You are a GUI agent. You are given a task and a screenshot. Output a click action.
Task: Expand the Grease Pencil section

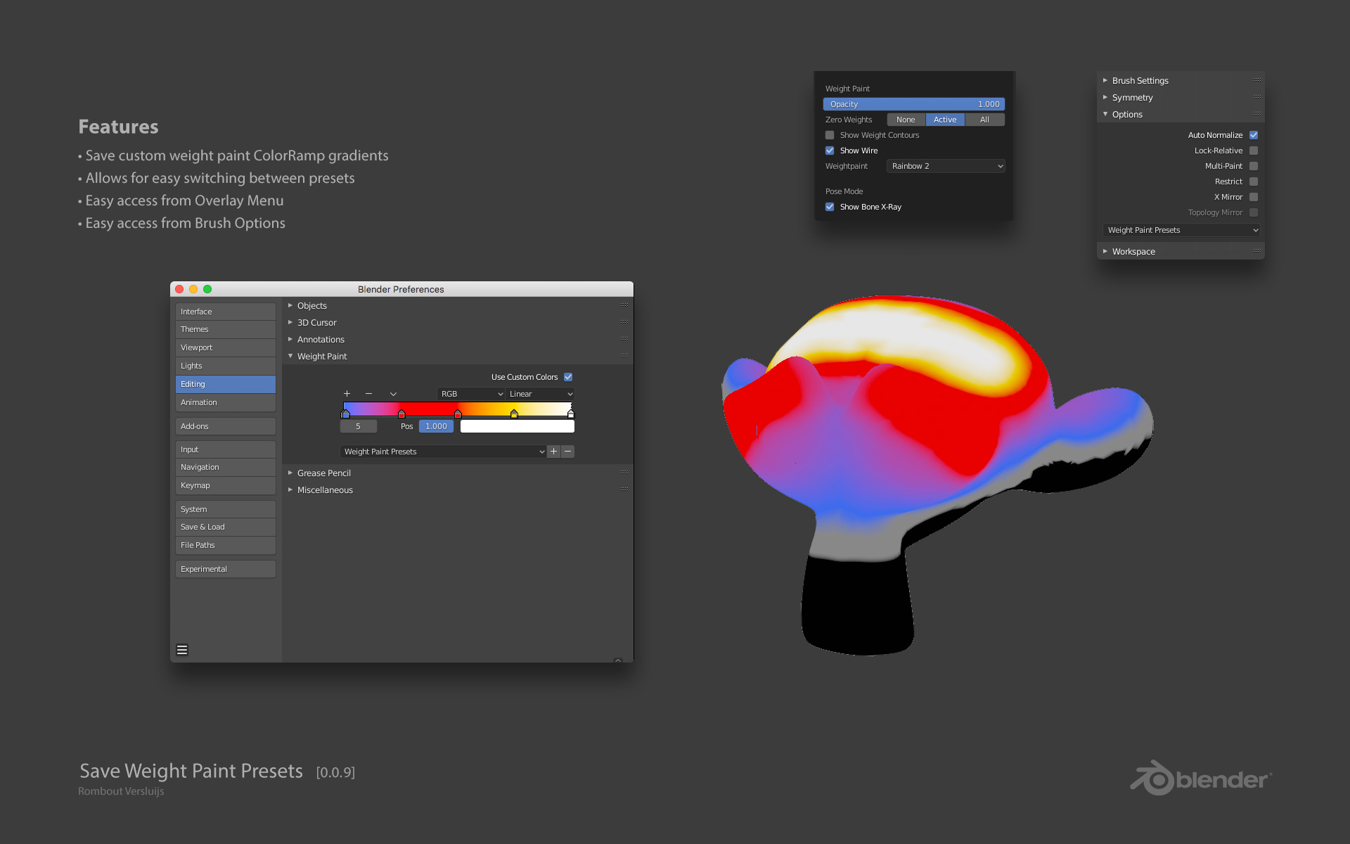pos(323,473)
